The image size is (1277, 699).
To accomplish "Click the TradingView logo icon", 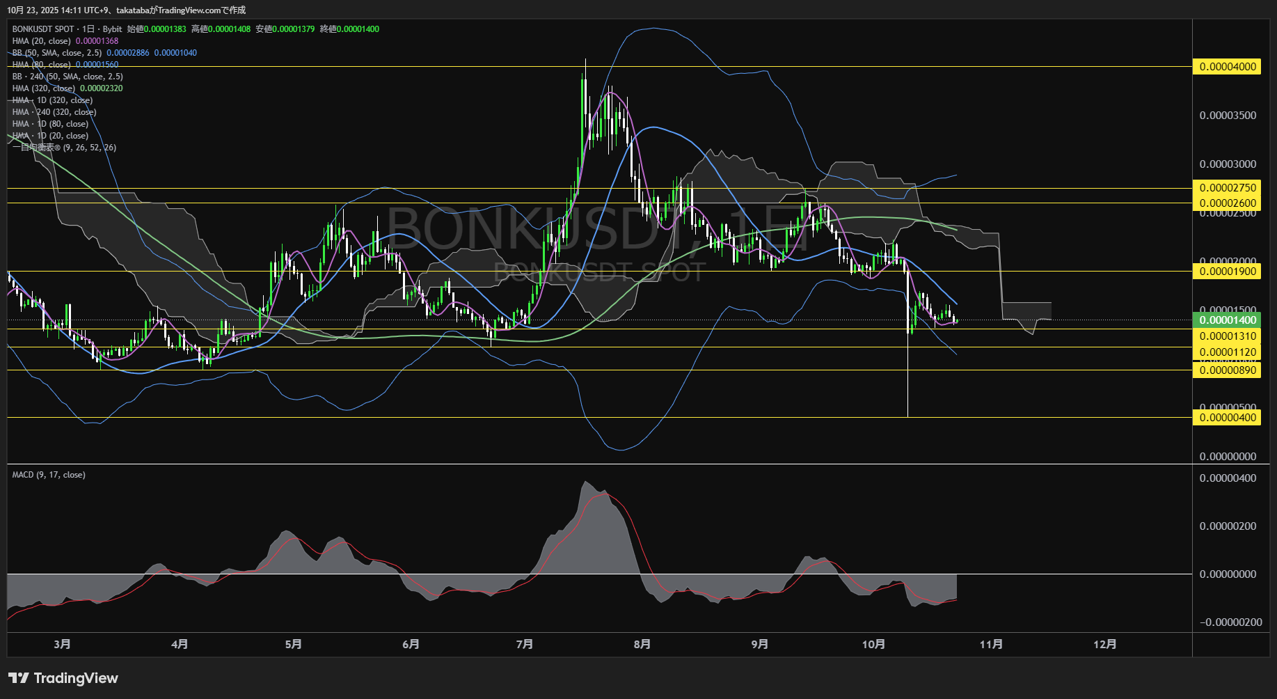I will coord(19,678).
